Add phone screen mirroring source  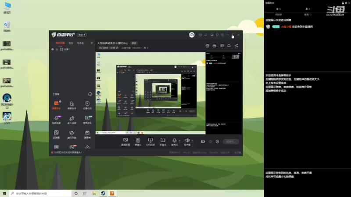coord(150,141)
